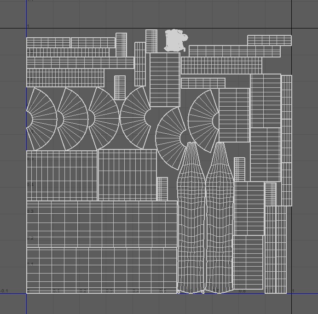Image resolution: width=318 pixels, height=314 pixels.
Task: Select the small narrow shell right of the right bottle top
Action: point(239,169)
